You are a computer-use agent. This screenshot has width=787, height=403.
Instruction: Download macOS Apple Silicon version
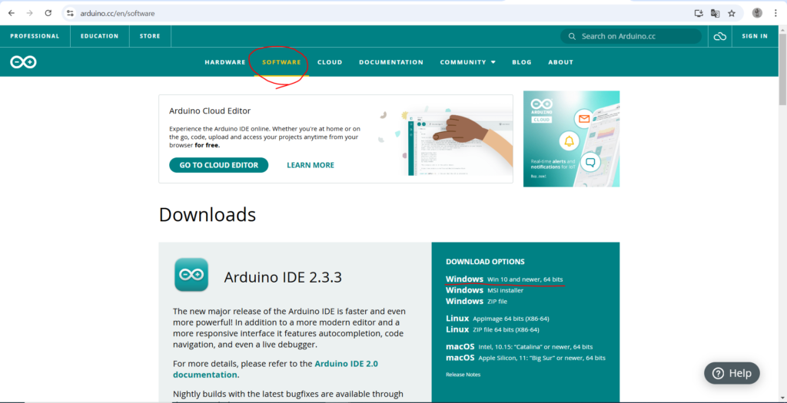click(x=526, y=358)
